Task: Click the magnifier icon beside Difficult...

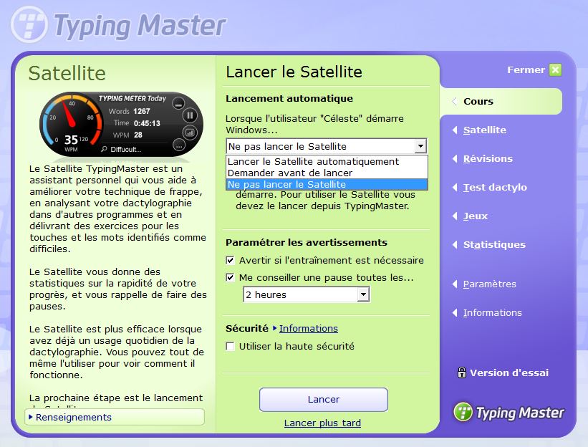Action: tap(104, 149)
